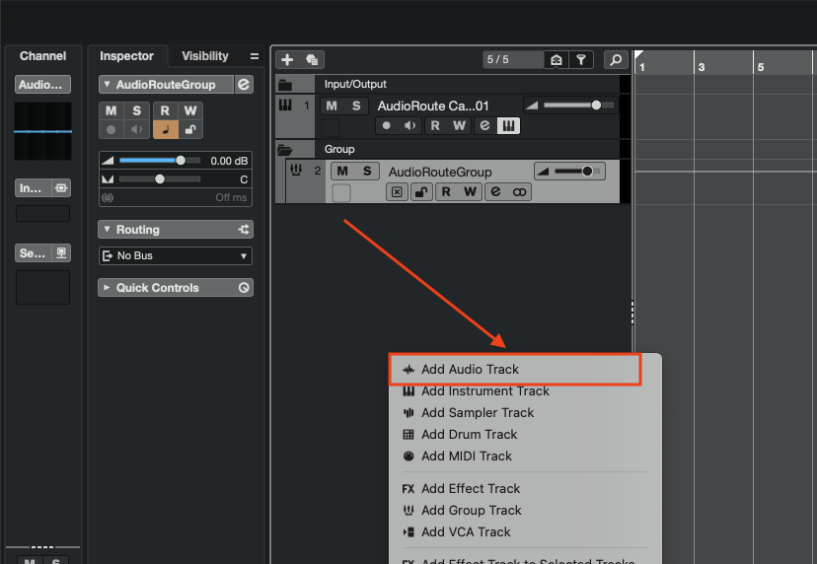817x564 pixels.
Task: Click the In... inserts label button
Action: tap(34, 188)
